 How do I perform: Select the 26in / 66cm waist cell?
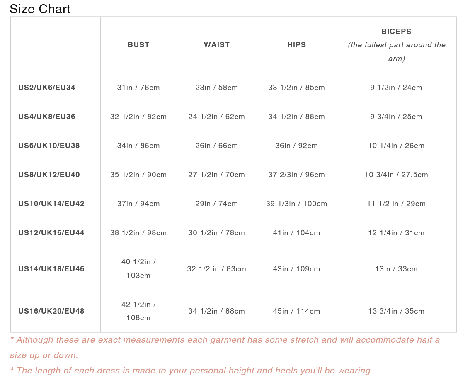217,146
